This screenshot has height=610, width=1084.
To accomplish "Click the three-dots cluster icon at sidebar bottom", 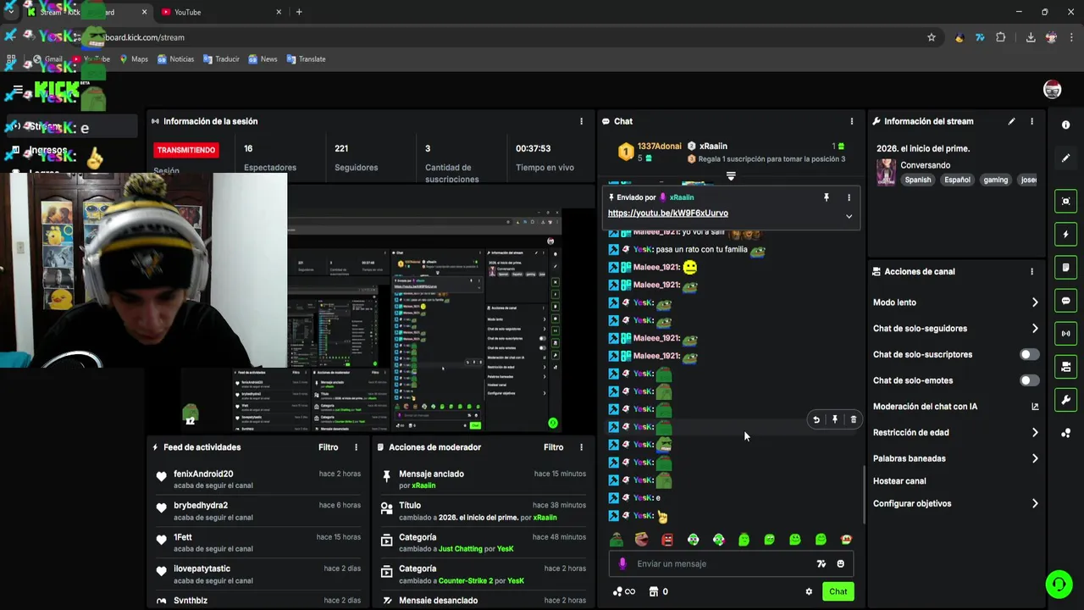I will tap(1065, 433).
